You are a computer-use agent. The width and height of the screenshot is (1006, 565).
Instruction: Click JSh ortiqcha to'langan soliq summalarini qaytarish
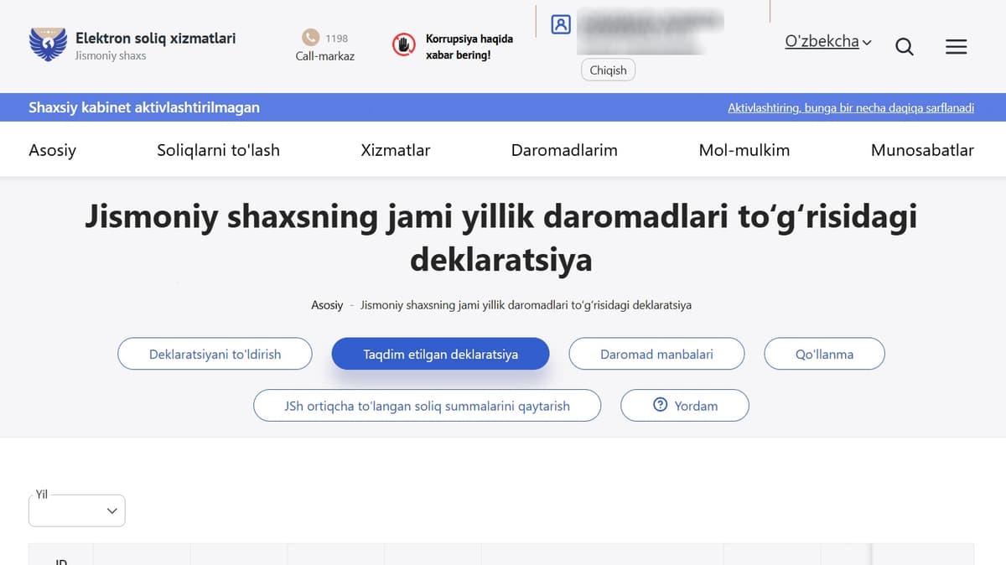tap(428, 406)
